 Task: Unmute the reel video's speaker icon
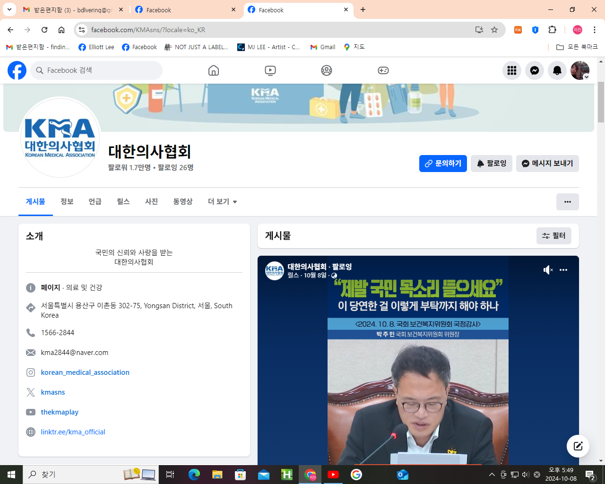tap(548, 270)
